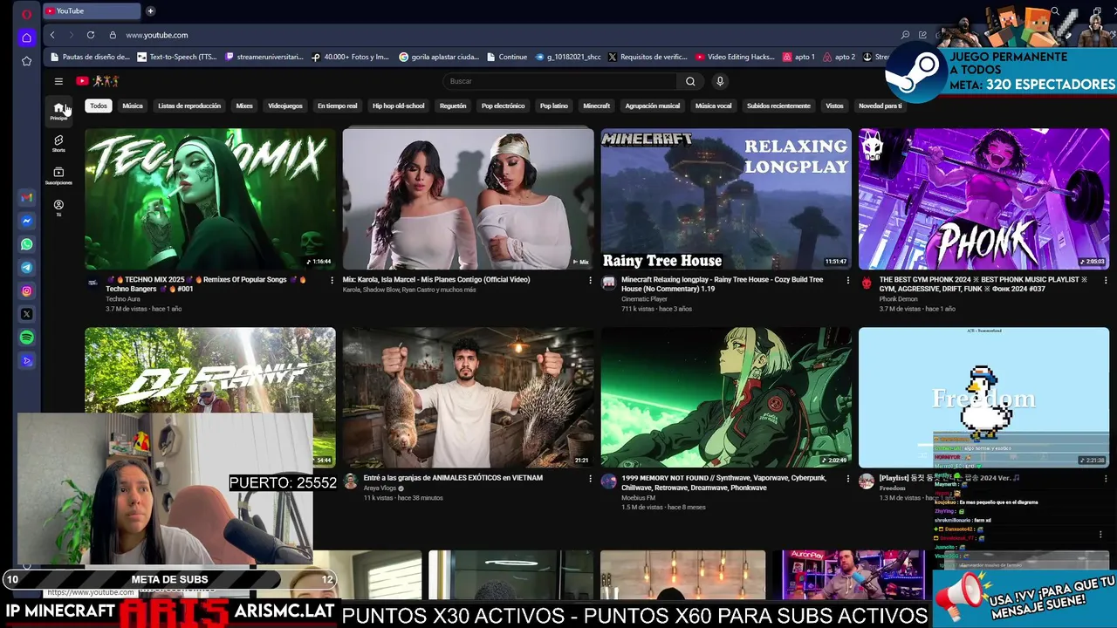Select the Minecraft filter chip
1117x628 pixels.
click(x=597, y=106)
